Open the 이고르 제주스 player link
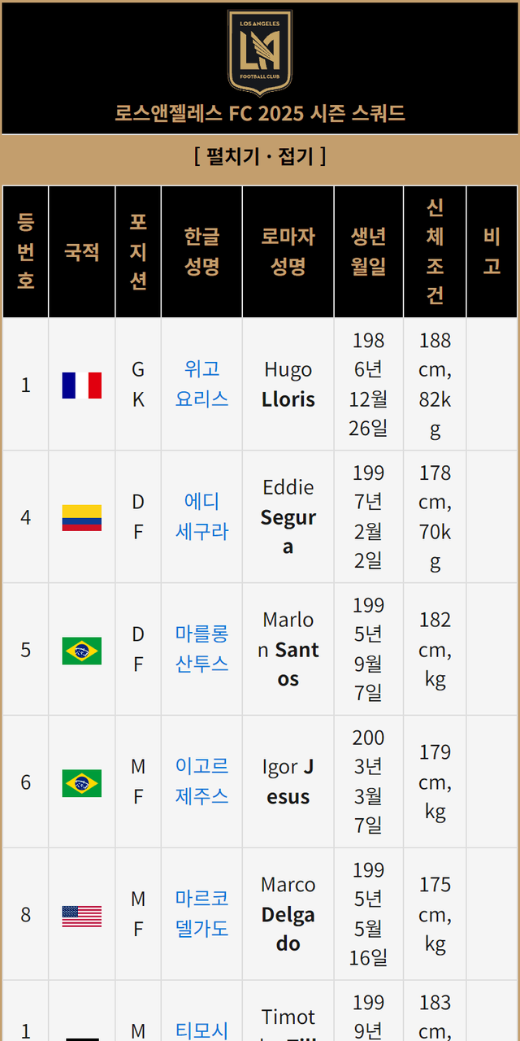The image size is (520, 1041). (x=201, y=782)
